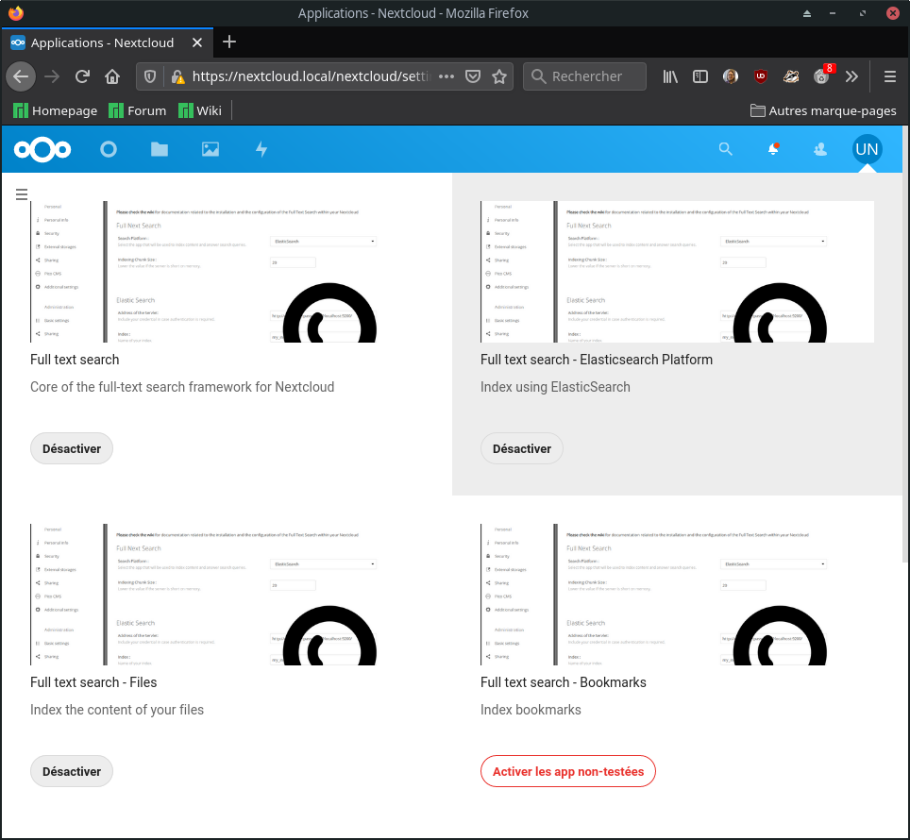The height and width of the screenshot is (840, 910).
Task: Open the Photos app icon in header
Action: [211, 150]
